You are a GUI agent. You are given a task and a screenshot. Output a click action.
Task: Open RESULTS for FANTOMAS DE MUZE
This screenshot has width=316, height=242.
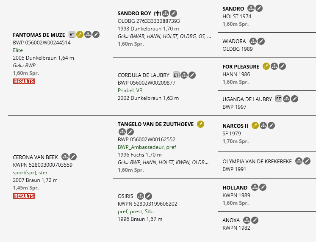click(24, 81)
